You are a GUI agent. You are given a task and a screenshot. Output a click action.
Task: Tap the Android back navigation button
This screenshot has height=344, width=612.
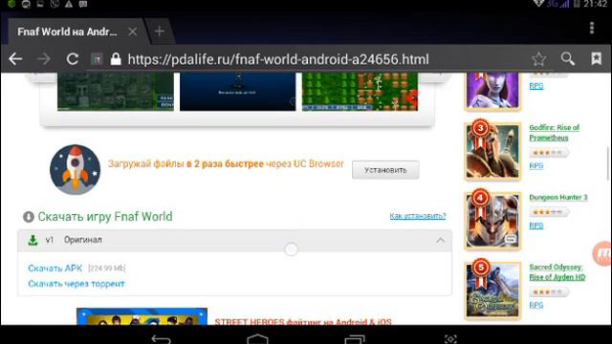coord(162,338)
